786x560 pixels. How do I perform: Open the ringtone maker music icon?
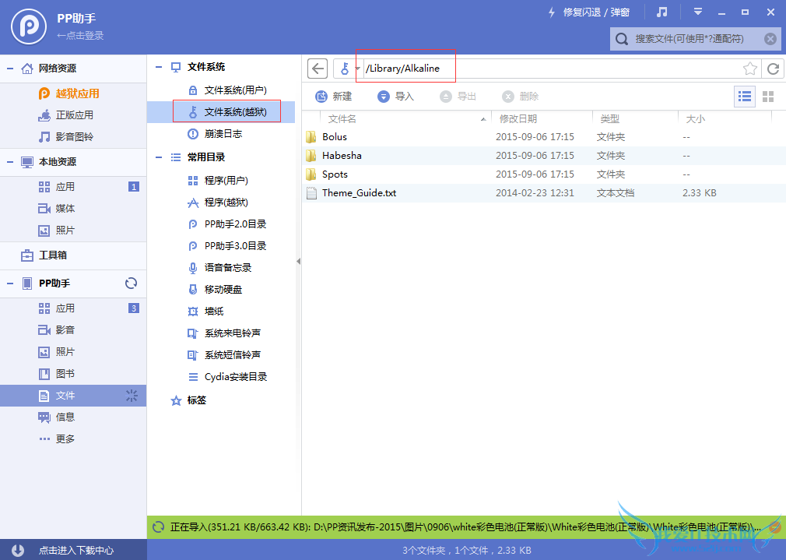(660, 12)
